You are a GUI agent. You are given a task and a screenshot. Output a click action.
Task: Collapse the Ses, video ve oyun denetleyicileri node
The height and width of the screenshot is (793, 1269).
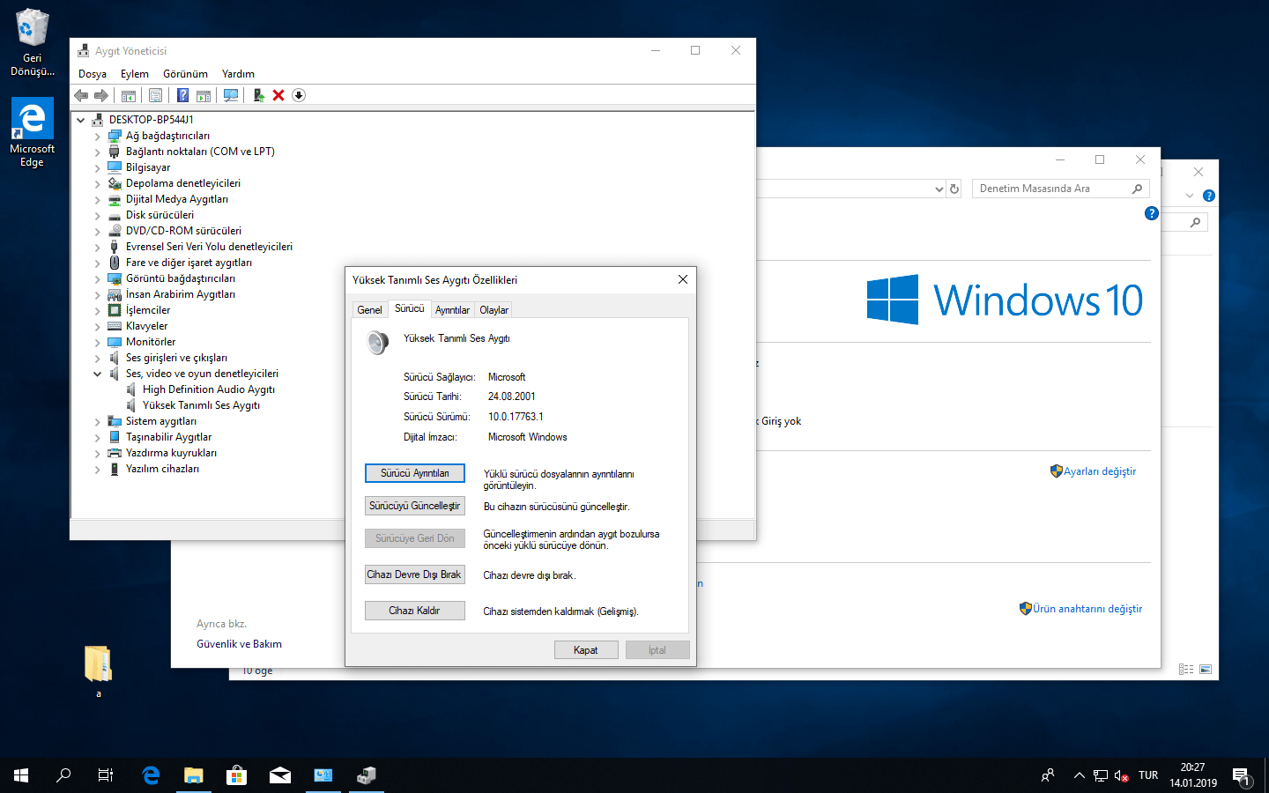pyautogui.click(x=97, y=374)
